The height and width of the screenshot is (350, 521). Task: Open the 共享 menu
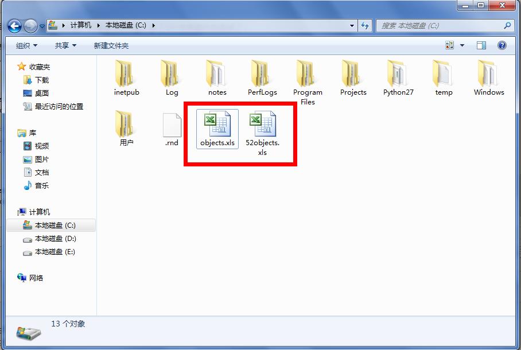(x=65, y=45)
